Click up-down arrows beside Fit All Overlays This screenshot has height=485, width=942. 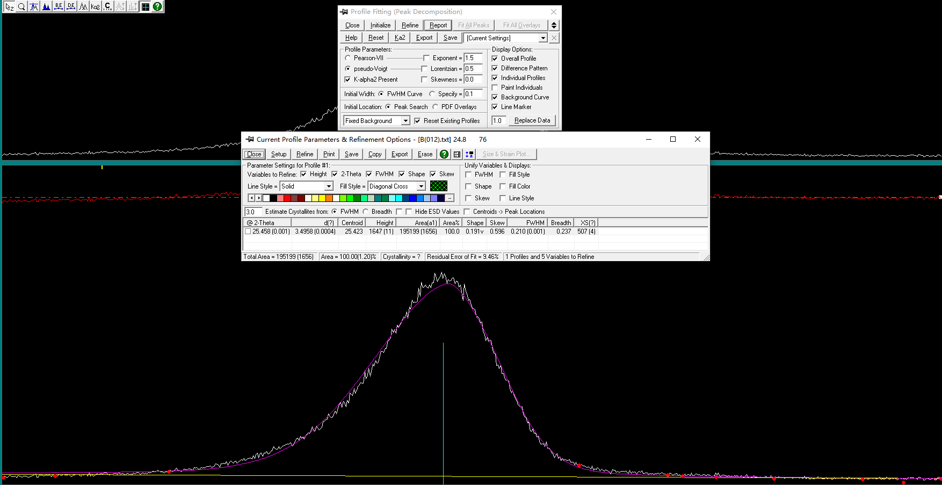(x=554, y=25)
